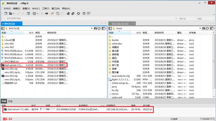Create a new folder in the /root pane

pos(204,28)
